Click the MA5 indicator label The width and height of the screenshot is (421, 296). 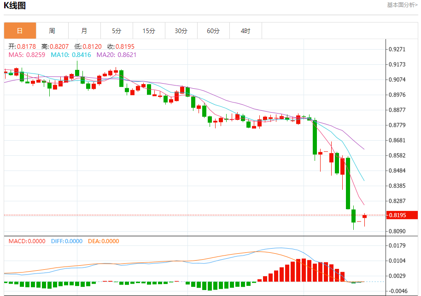point(27,55)
